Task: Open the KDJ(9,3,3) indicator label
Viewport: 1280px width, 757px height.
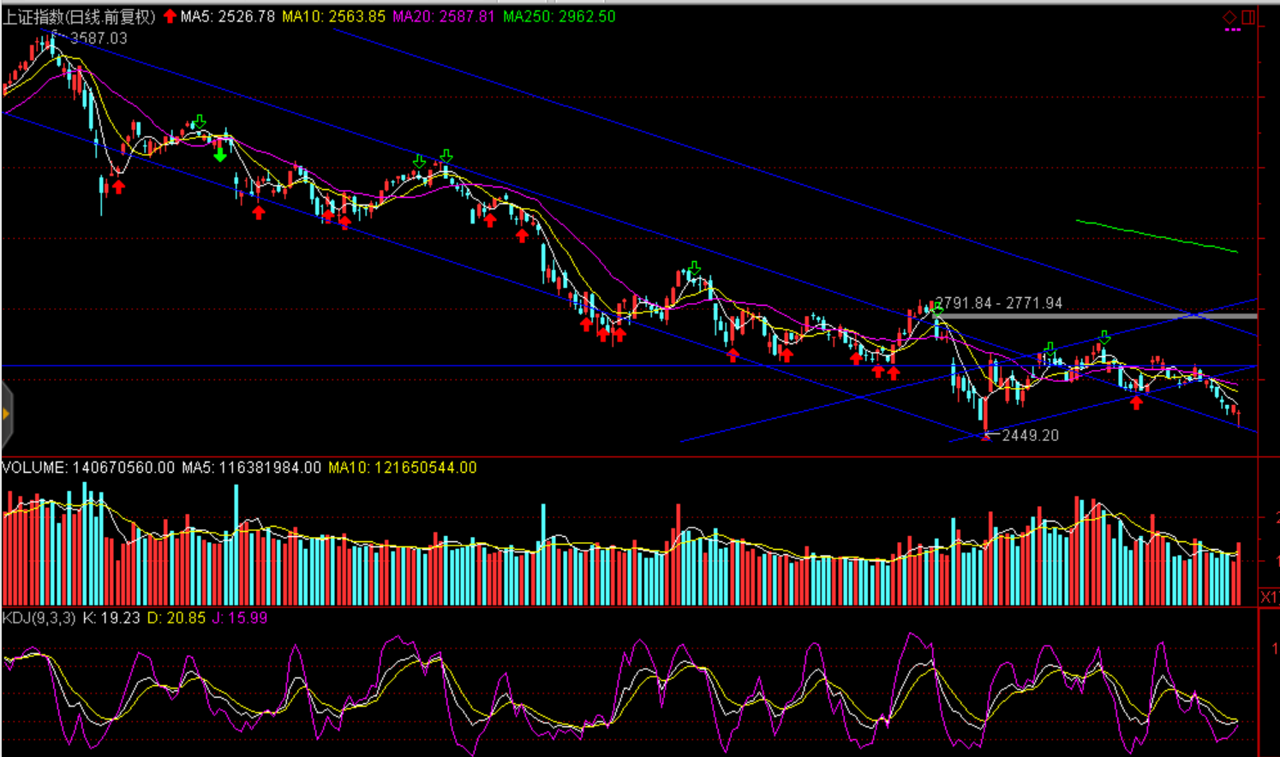Action: [x=39, y=617]
